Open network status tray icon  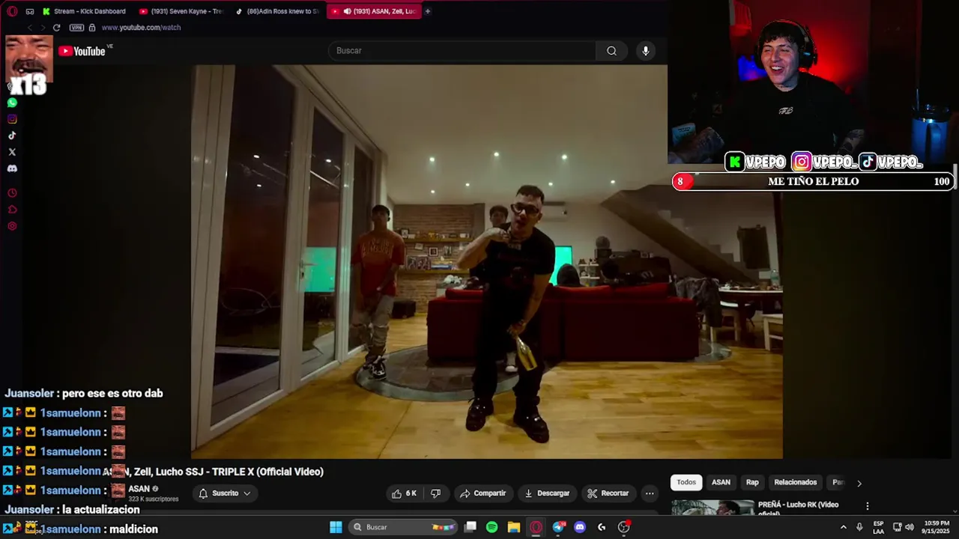897,527
